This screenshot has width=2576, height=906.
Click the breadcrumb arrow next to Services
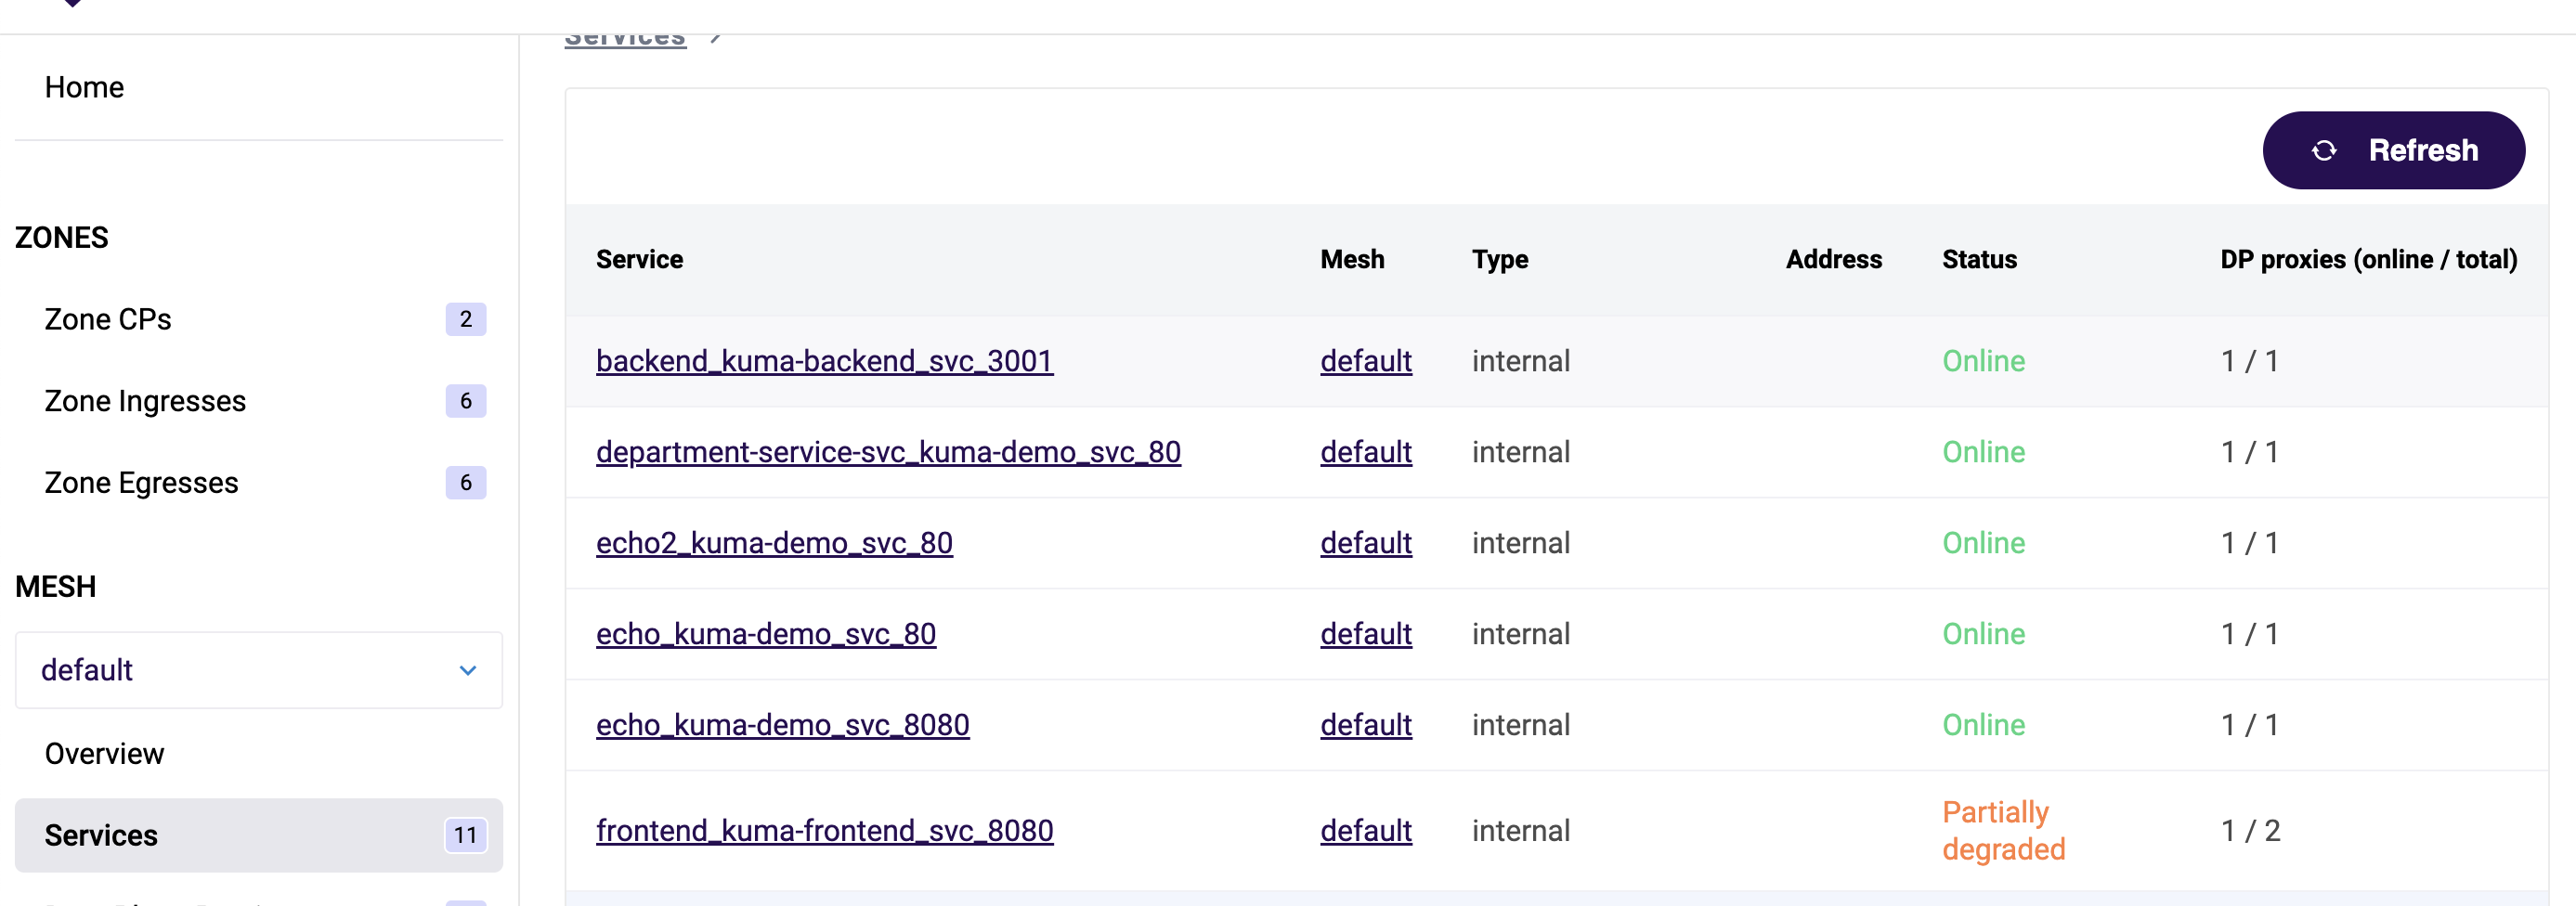point(717,35)
